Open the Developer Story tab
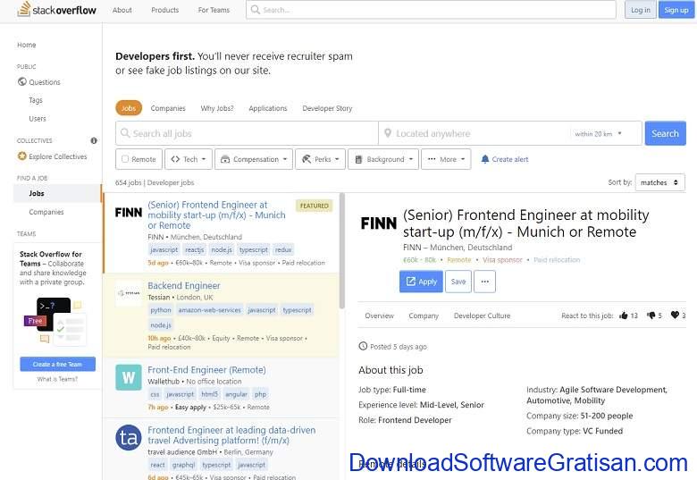Image resolution: width=697 pixels, height=480 pixels. 327,108
